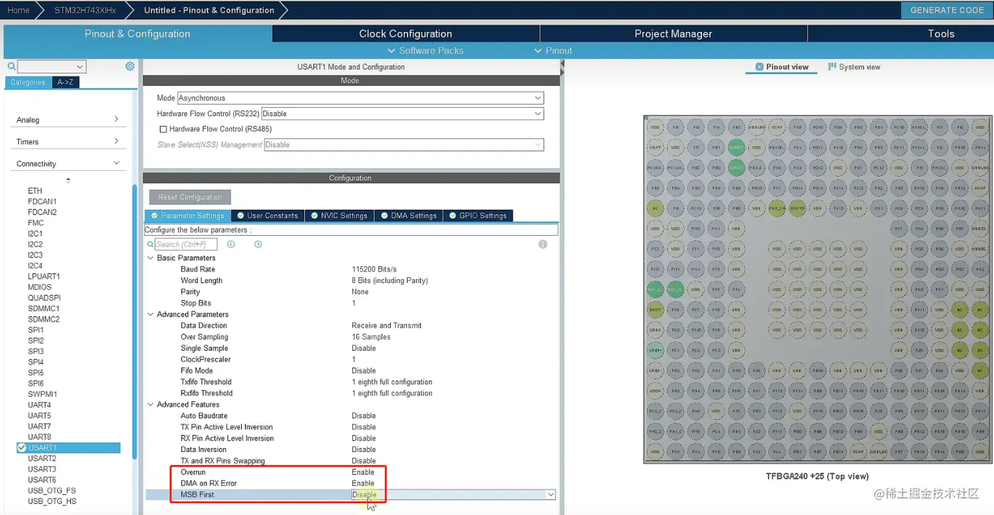Viewport: 994px width, 515px height.
Task: Click Data Direction value Receive and Transmit
Action: [387, 326]
